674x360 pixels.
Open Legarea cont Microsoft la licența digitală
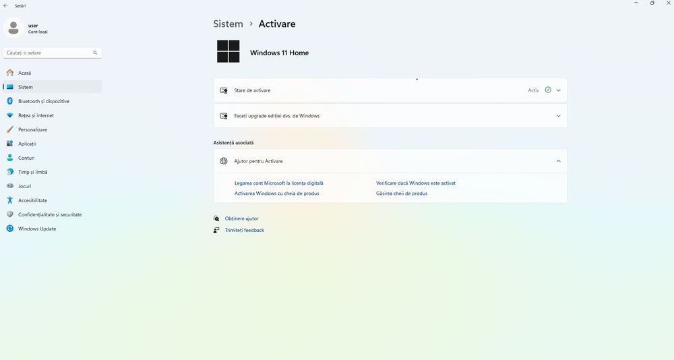[278, 183]
